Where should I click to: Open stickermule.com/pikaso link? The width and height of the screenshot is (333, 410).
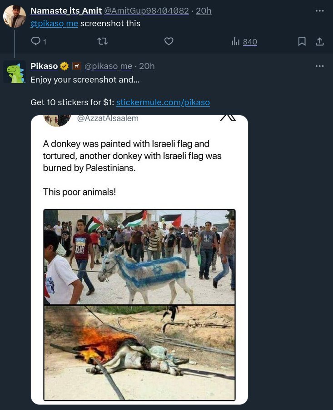click(163, 102)
